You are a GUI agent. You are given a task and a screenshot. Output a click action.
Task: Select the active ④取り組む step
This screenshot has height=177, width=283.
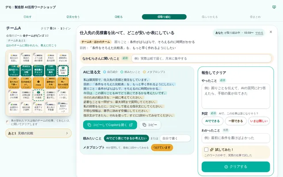164,17
